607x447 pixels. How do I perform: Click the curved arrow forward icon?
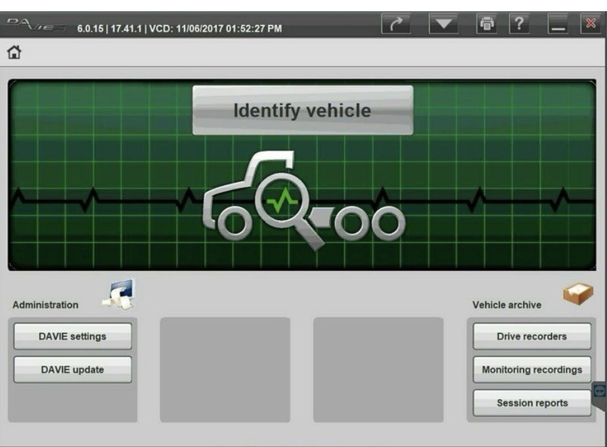pos(395,24)
